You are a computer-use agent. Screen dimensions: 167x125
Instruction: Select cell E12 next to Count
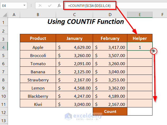(x=140, y=112)
